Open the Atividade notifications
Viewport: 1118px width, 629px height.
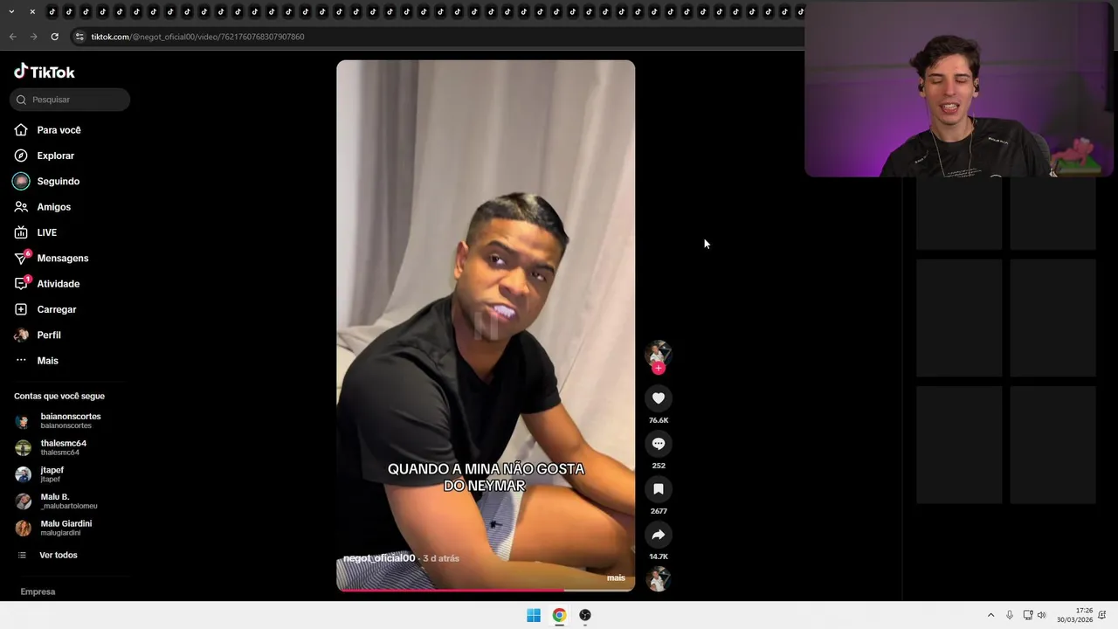[47, 284]
